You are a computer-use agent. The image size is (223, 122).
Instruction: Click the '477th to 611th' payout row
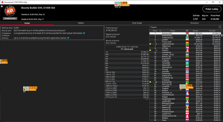click(x=127, y=97)
